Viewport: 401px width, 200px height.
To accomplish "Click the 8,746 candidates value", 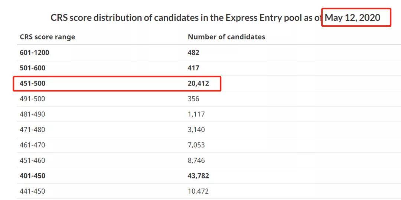I will 196,161.
